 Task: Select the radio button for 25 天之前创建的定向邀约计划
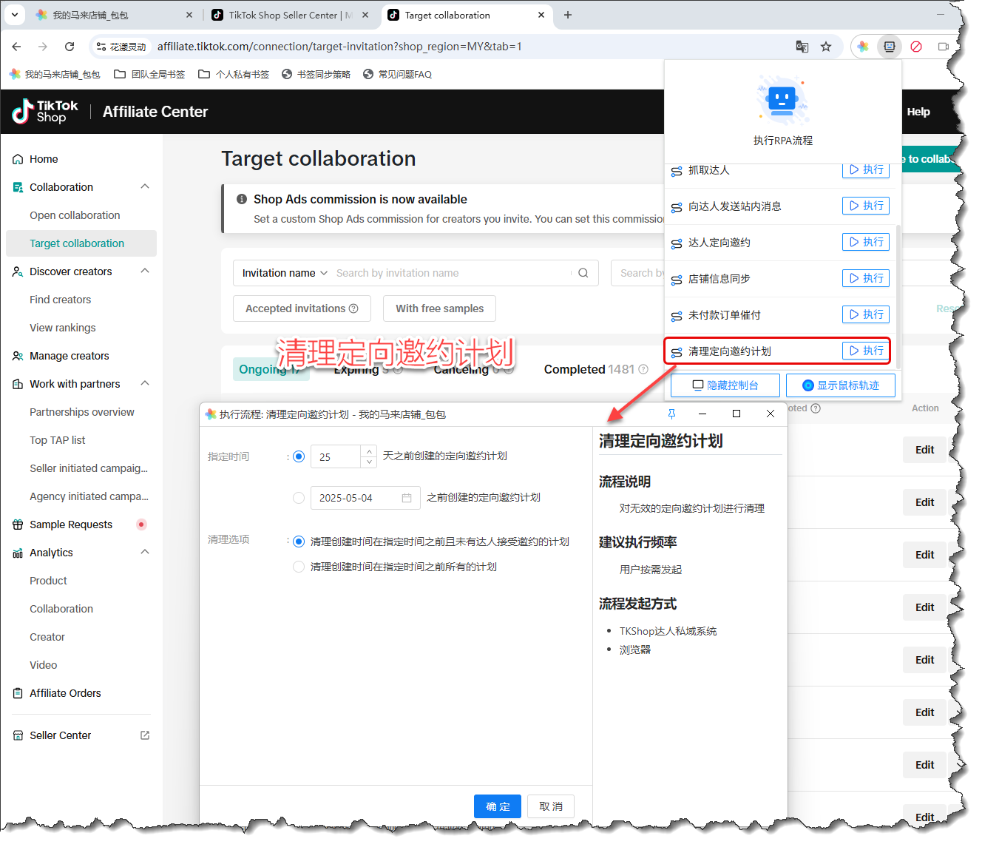[299, 456]
